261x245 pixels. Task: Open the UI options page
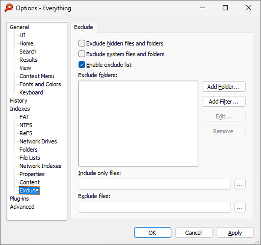tap(22, 35)
